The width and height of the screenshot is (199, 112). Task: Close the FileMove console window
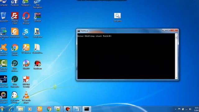coord(174,30)
